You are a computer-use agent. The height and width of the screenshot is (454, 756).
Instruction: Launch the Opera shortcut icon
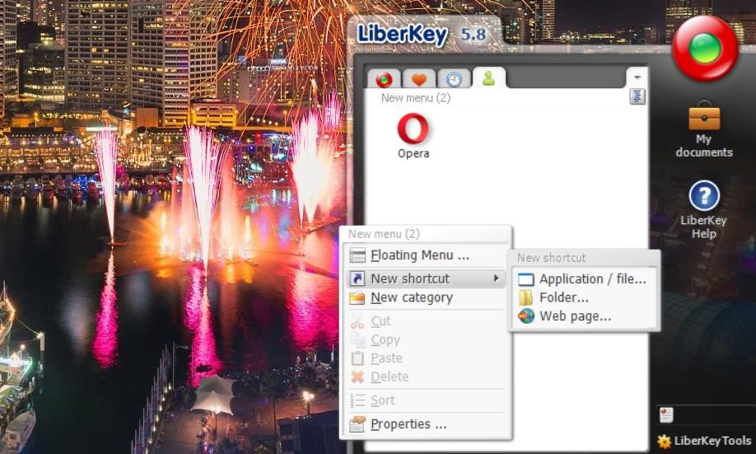(x=413, y=136)
